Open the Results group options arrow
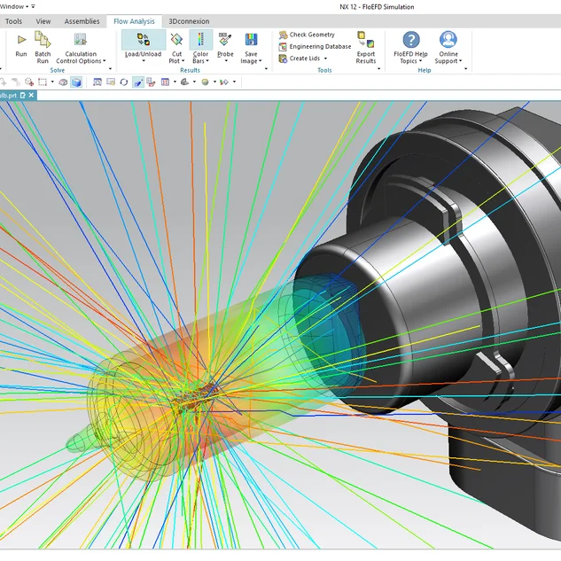Viewport: 561px width, 561px height. (x=266, y=69)
